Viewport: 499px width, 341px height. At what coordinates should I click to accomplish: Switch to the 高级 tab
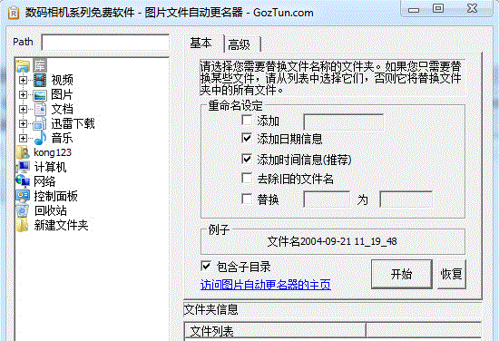point(242,44)
